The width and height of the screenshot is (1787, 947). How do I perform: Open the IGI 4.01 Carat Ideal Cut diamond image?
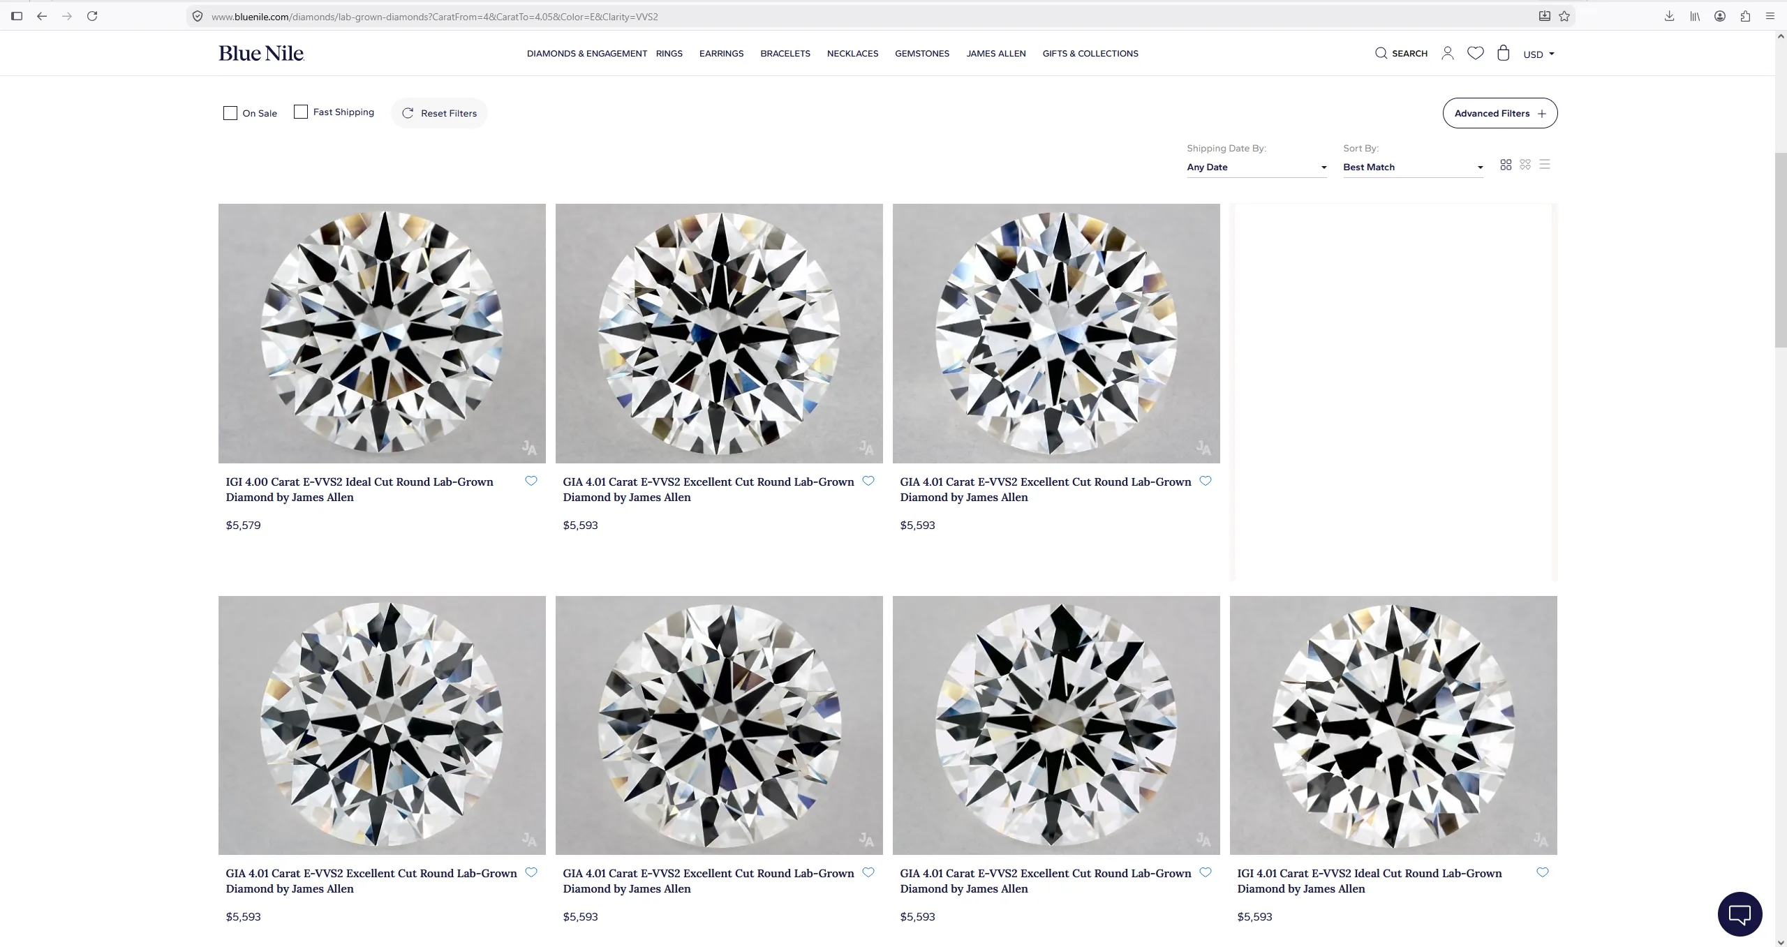tap(1393, 725)
